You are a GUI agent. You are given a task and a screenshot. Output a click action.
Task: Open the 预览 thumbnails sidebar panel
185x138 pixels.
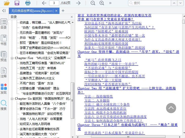(x=4, y=56)
